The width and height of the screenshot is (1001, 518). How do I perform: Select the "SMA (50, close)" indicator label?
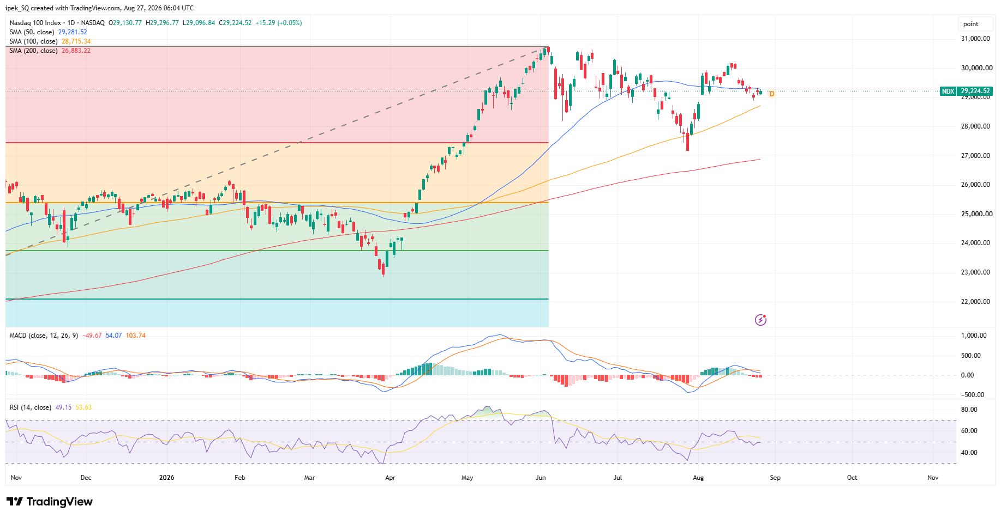pyautogui.click(x=32, y=32)
